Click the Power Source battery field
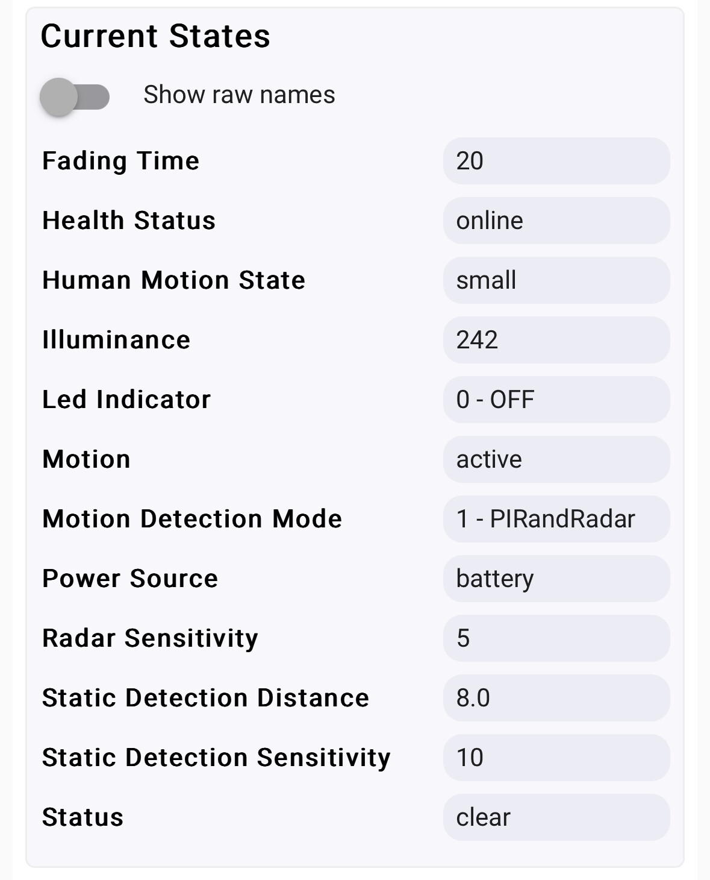Image resolution: width=710 pixels, height=880 pixels. tap(556, 579)
